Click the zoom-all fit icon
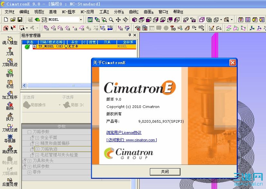Image resolution: width=266 pixels, height=189 pixels. pyautogui.click(x=90, y=20)
